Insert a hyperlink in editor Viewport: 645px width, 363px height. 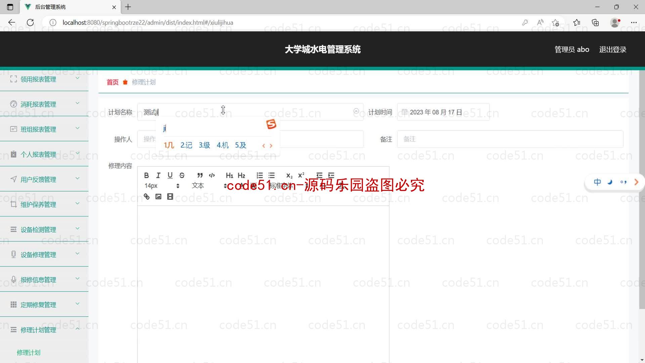pyautogui.click(x=146, y=197)
